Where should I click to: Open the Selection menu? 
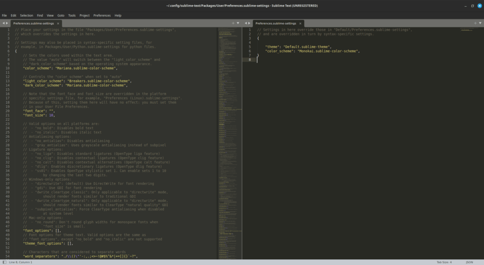click(x=26, y=16)
